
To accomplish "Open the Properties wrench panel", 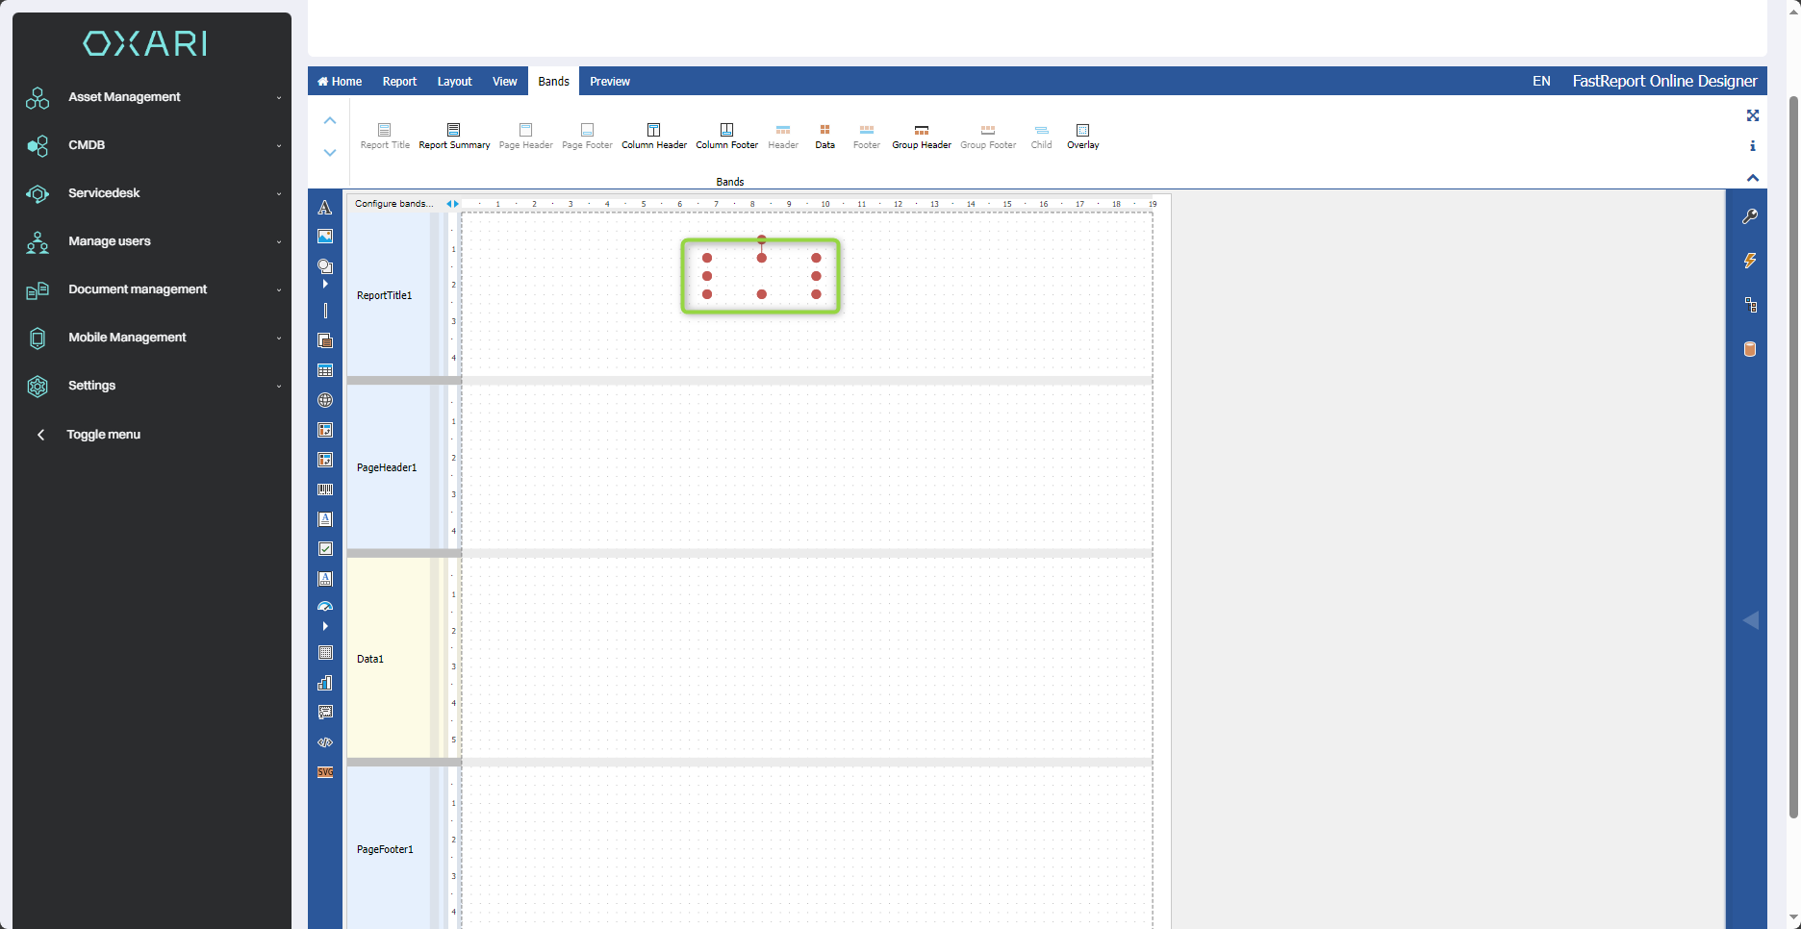I will 1750,216.
